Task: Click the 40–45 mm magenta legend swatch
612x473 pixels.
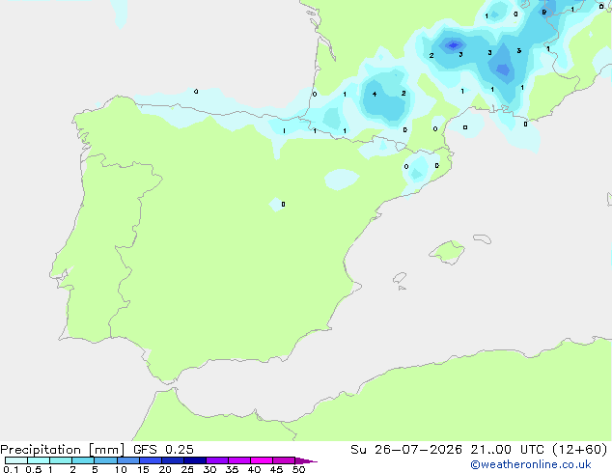Action: click(262, 460)
